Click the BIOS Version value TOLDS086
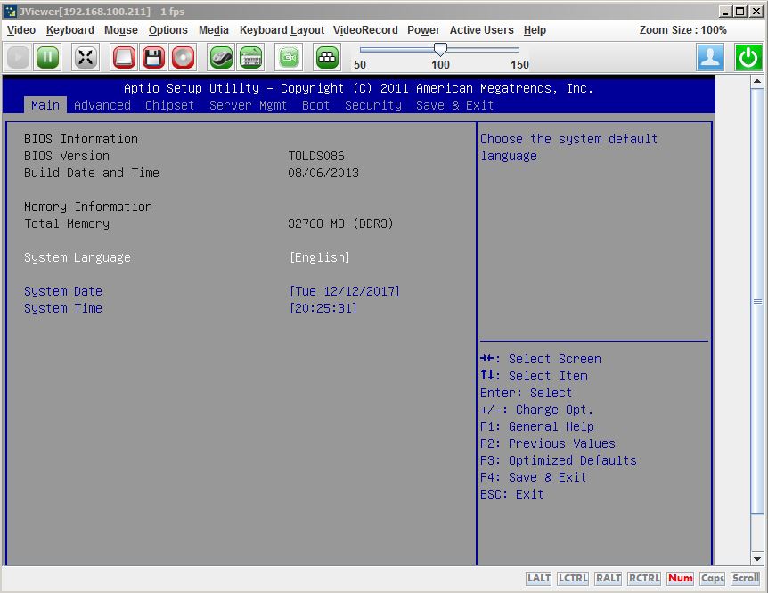This screenshot has height=593, width=768. click(x=316, y=156)
